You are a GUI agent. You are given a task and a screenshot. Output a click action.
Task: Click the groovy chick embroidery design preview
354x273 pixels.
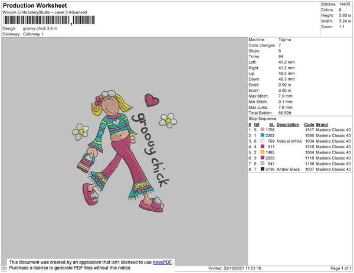(124, 151)
